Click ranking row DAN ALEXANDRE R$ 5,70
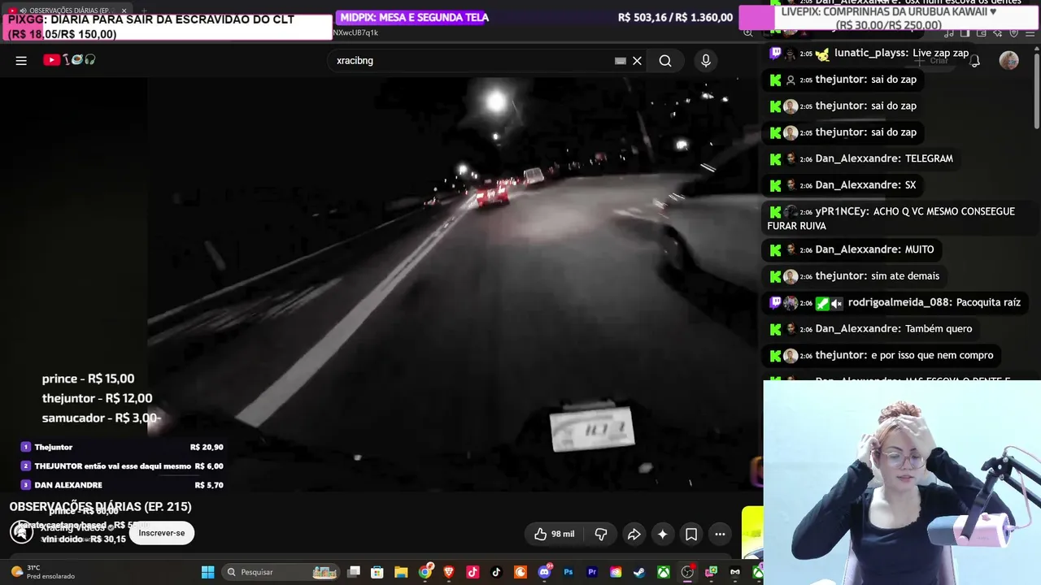This screenshot has width=1041, height=585. (x=122, y=485)
